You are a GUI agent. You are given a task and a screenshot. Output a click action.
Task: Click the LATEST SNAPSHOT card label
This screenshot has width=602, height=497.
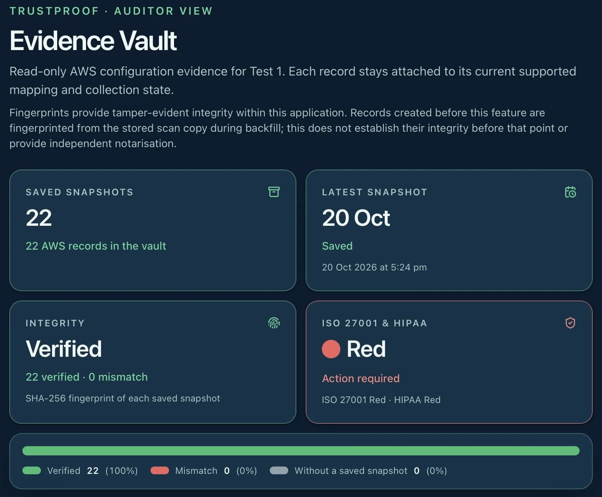(375, 192)
